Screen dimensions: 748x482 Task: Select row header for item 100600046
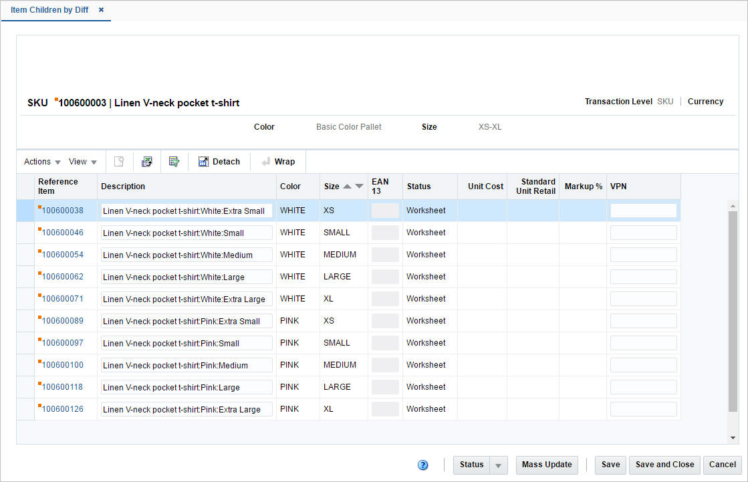click(25, 233)
